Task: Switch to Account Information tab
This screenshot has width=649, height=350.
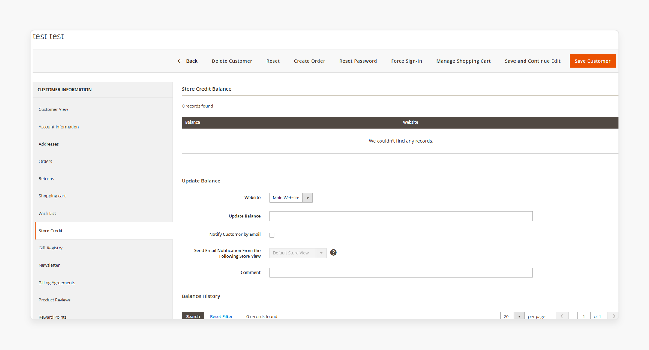Action: pyautogui.click(x=59, y=127)
